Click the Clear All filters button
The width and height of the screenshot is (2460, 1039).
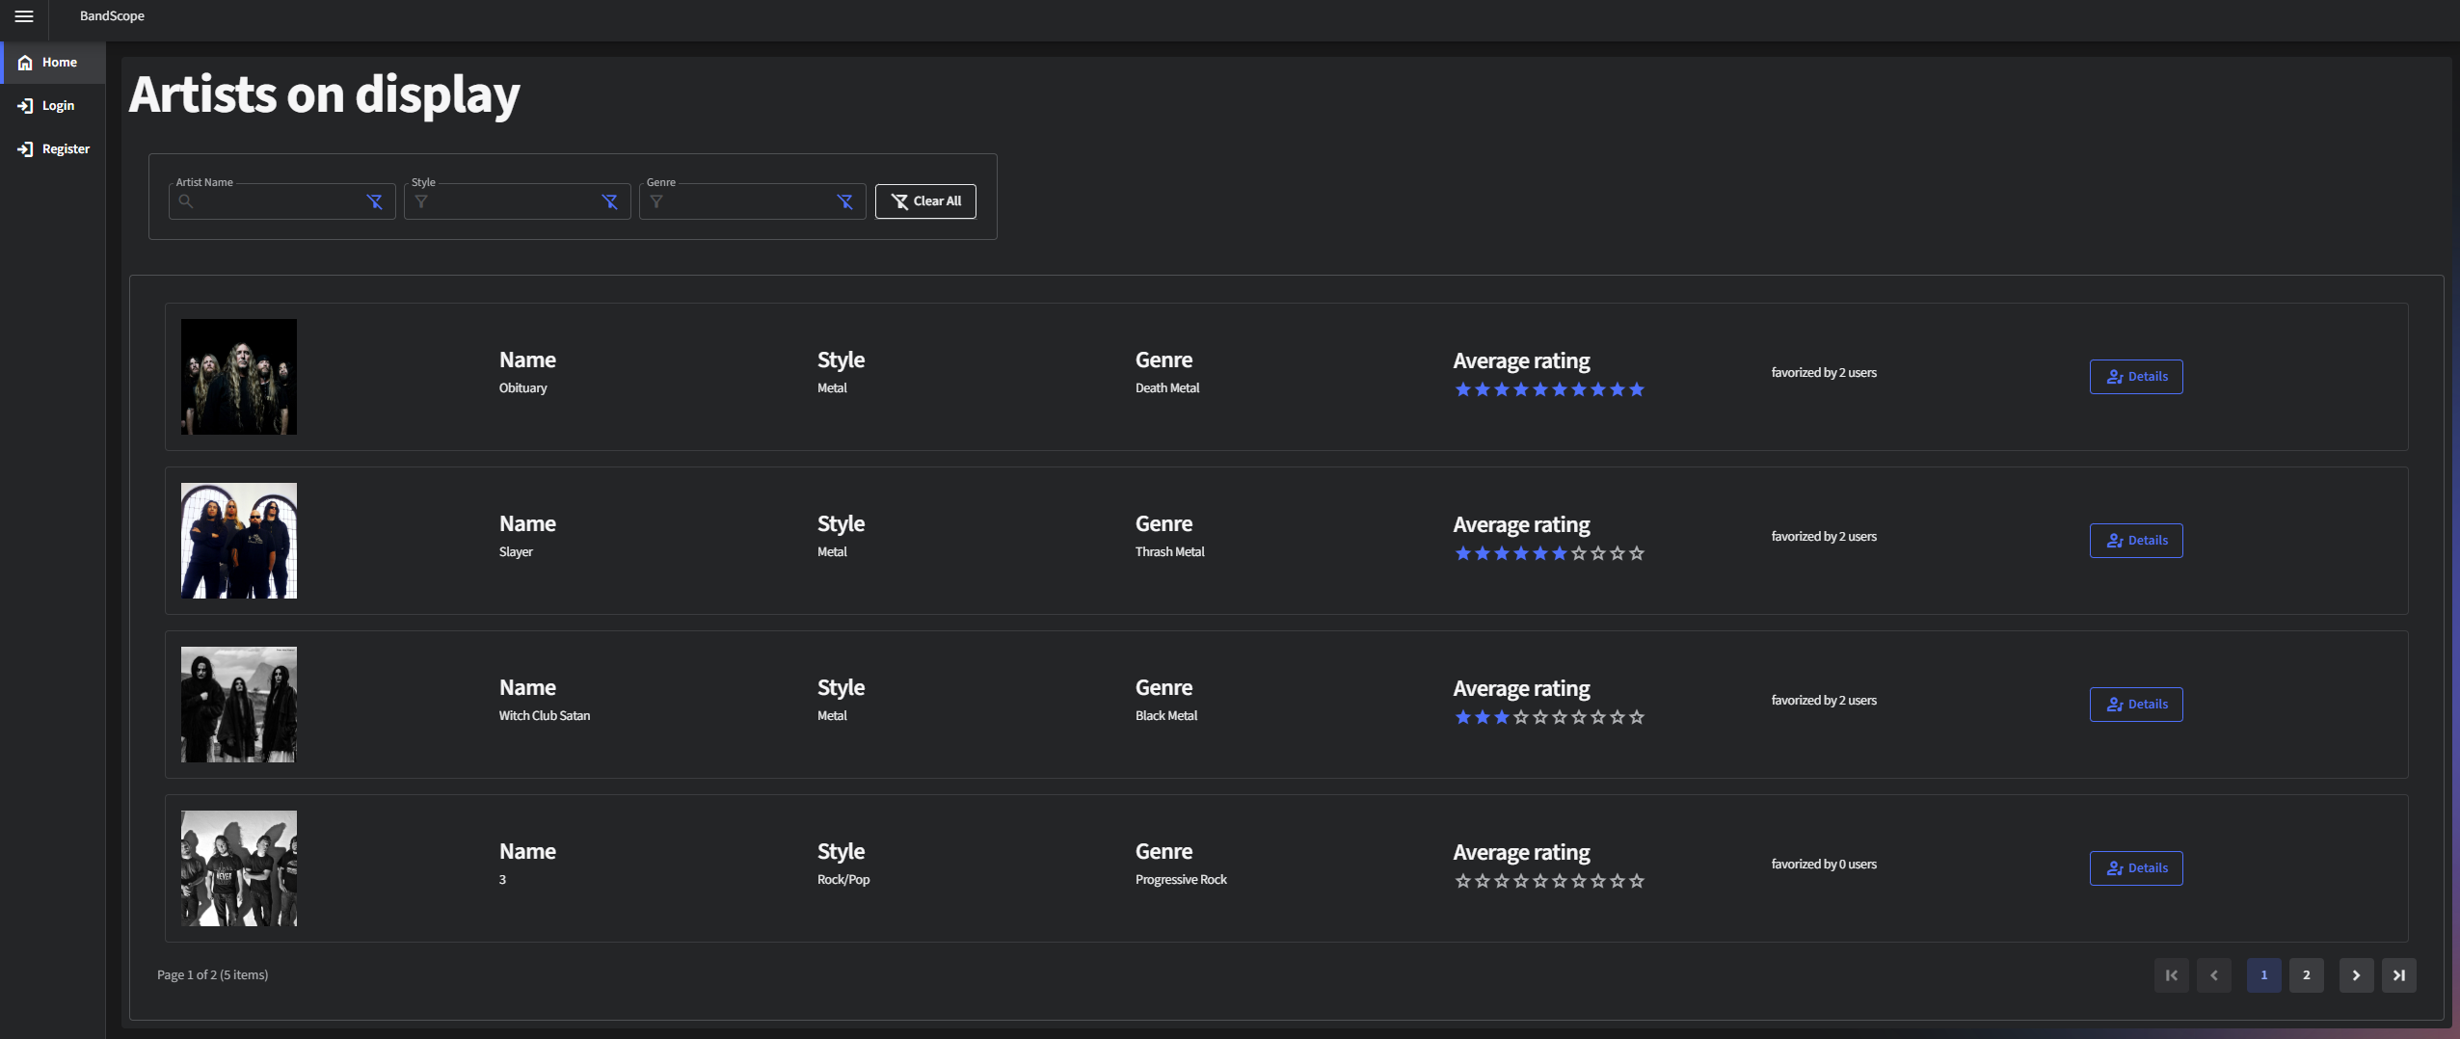(x=924, y=200)
